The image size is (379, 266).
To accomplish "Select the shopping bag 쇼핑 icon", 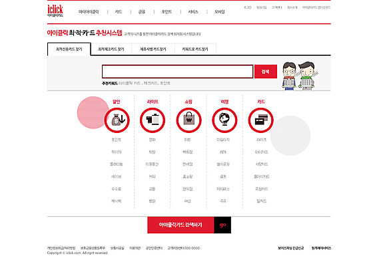I will [x=189, y=120].
